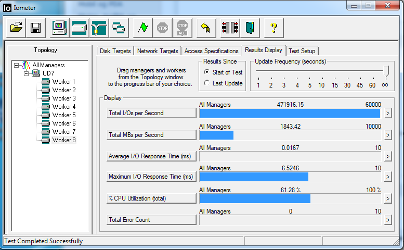Click the Total I/Os per Second progress bar
404x250 pixels.
pyautogui.click(x=290, y=113)
